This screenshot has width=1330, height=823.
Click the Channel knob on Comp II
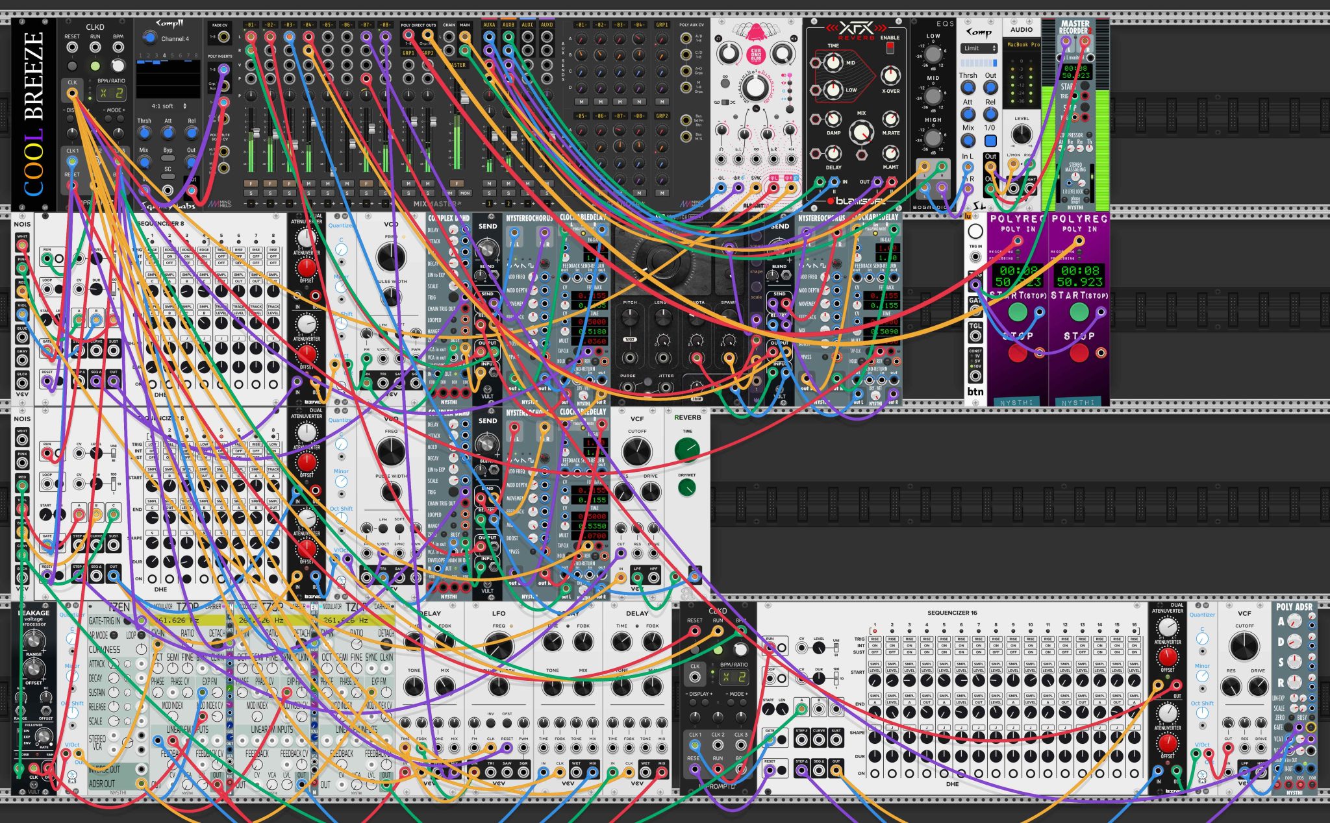click(149, 38)
